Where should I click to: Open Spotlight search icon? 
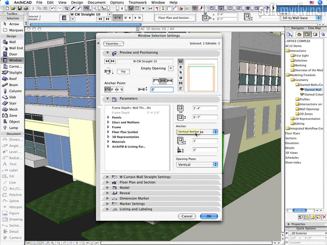click(x=320, y=2)
